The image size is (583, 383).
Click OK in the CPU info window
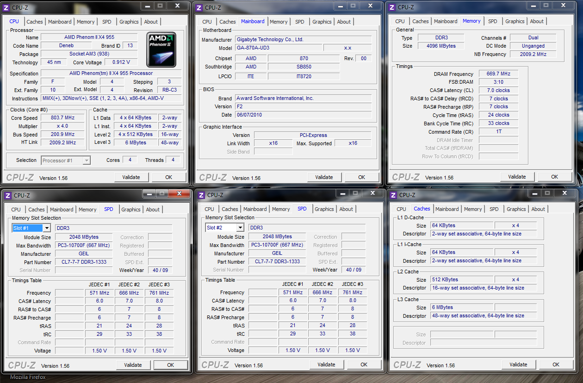(x=169, y=177)
